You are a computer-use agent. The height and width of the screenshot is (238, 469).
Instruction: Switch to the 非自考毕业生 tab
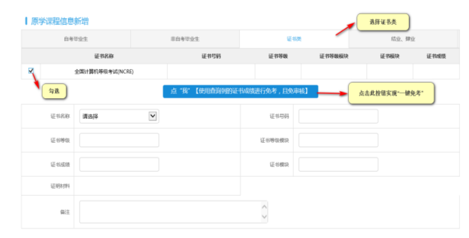[x=184, y=39]
